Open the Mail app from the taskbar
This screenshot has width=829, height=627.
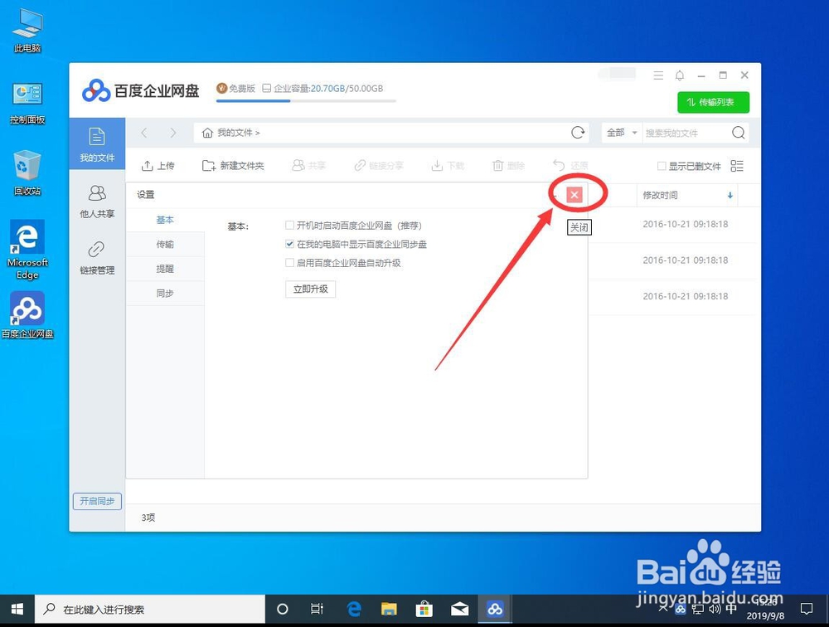[459, 609]
